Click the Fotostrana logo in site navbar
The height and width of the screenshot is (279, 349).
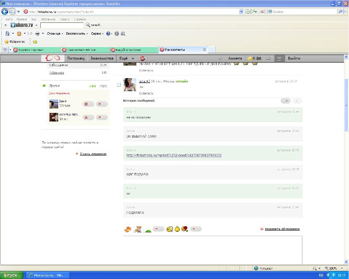click(53, 58)
